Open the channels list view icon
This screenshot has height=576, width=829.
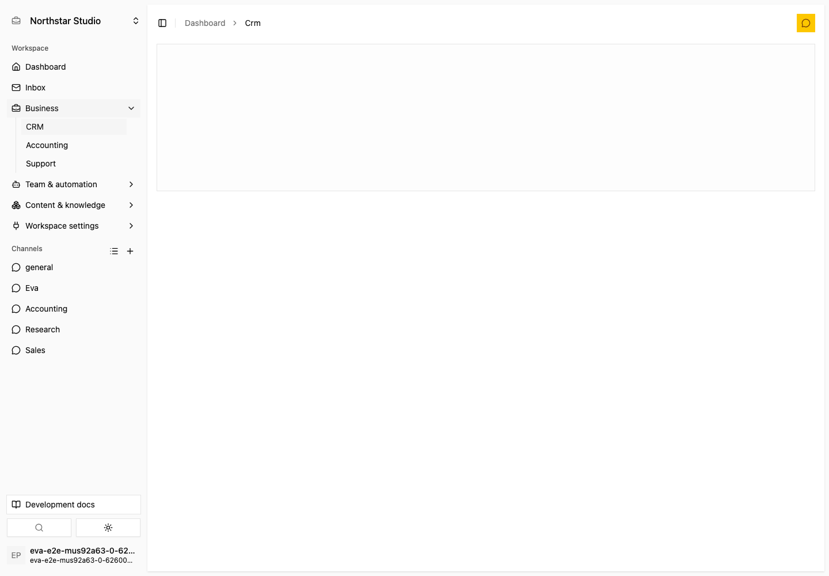click(114, 251)
